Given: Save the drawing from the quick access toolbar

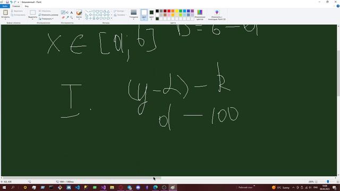Looking at the screenshot, I should click(7, 2).
